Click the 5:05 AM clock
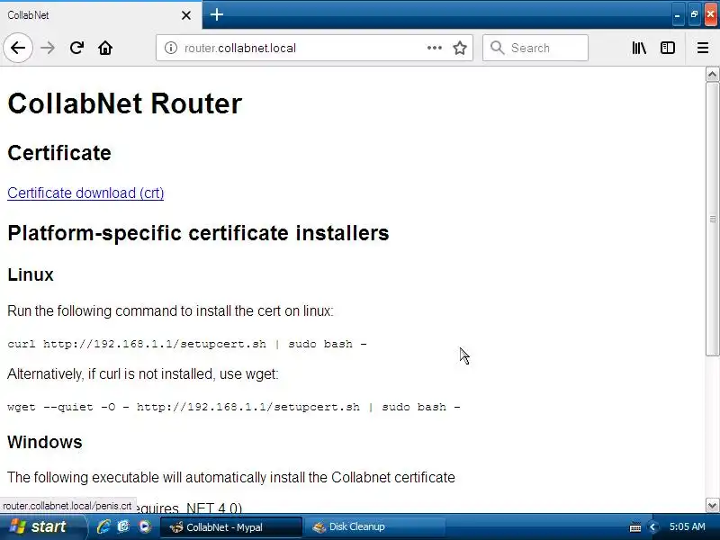Image resolution: width=720 pixels, height=540 pixels. (x=687, y=526)
